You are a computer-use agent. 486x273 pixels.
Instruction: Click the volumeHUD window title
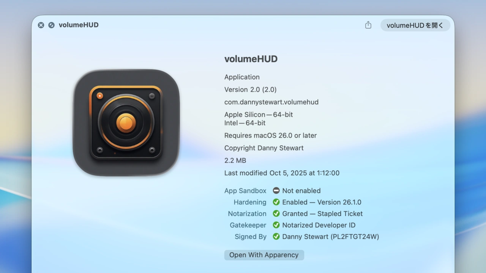79,25
